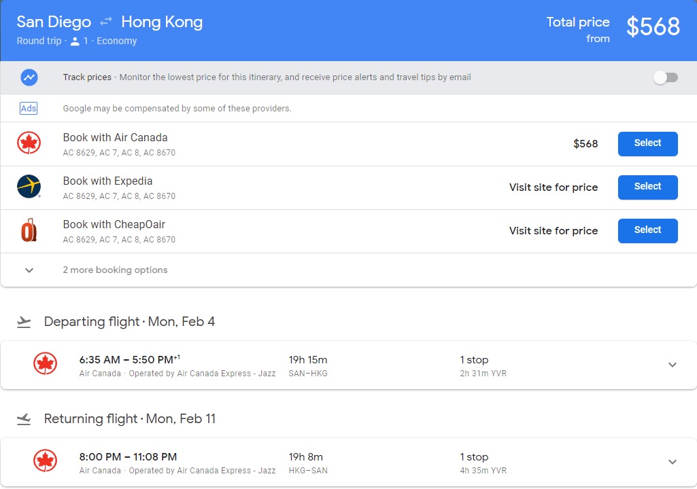The height and width of the screenshot is (489, 697).
Task: Expand the Feb 4 departing flight details
Action: pyautogui.click(x=672, y=365)
